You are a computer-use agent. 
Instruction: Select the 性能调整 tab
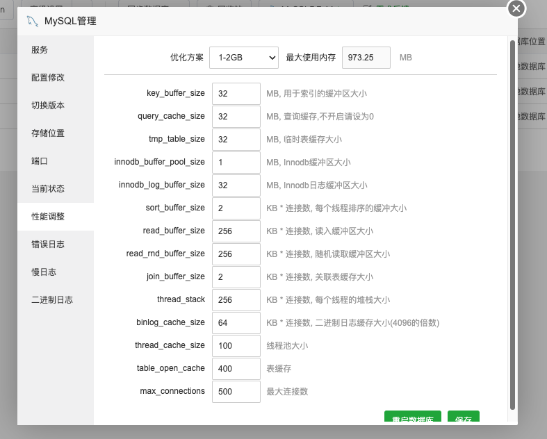tap(56, 217)
